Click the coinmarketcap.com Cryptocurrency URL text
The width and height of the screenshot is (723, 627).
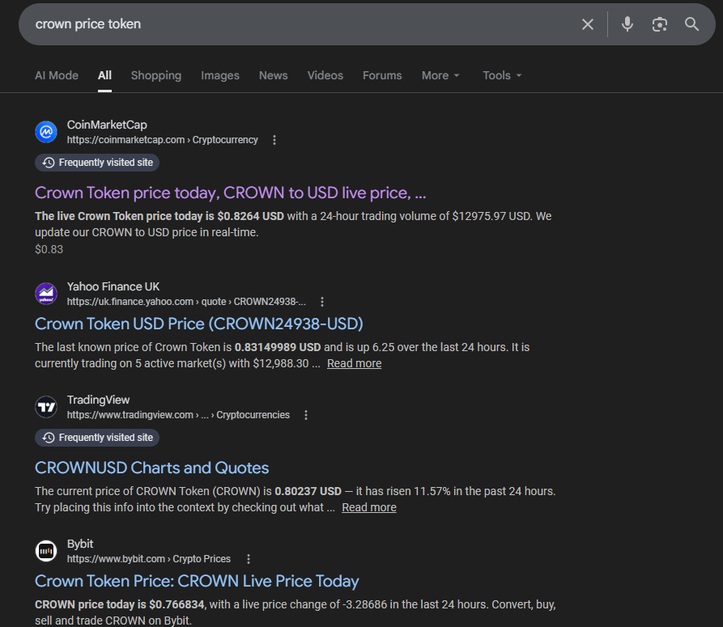[162, 140]
